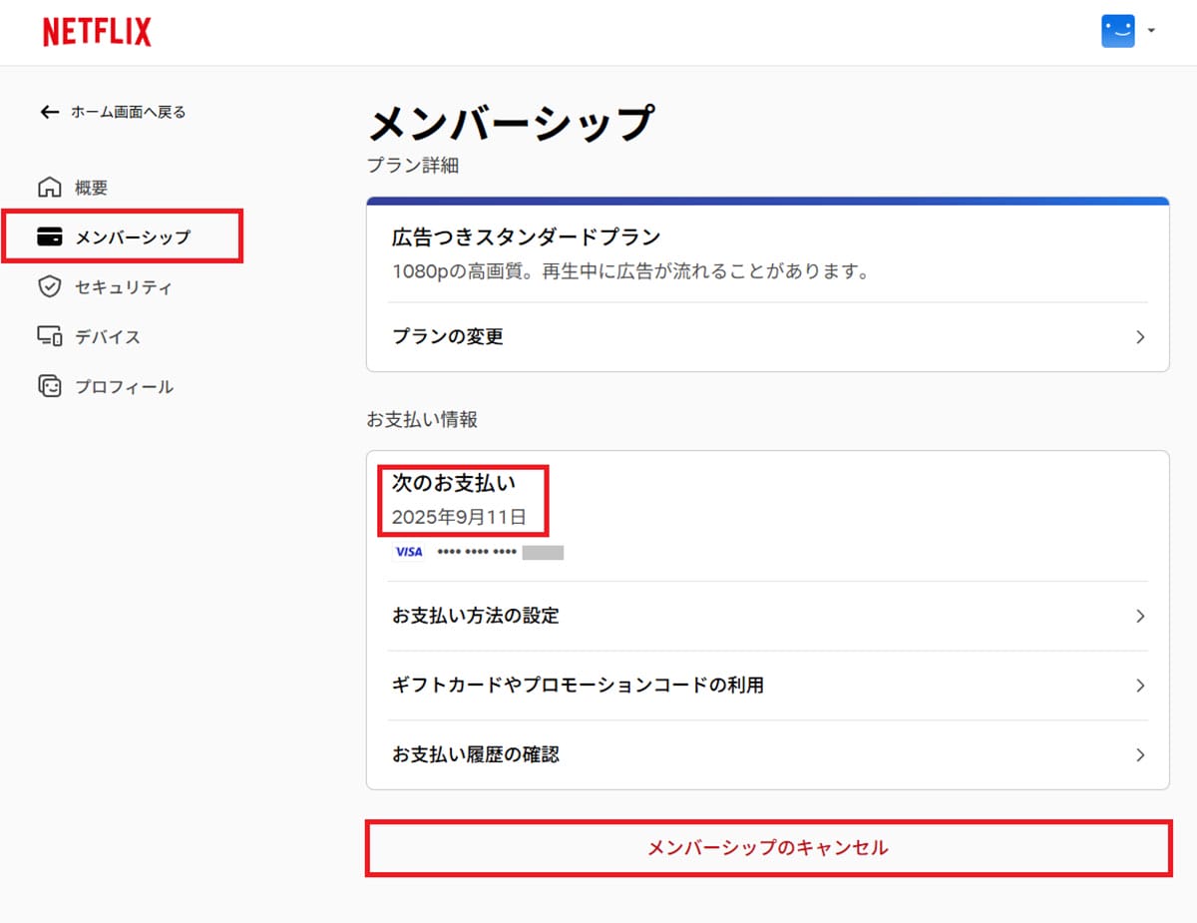Screen dimensions: 1197x923
Task: Click the masked card number dots
Action: [477, 552]
